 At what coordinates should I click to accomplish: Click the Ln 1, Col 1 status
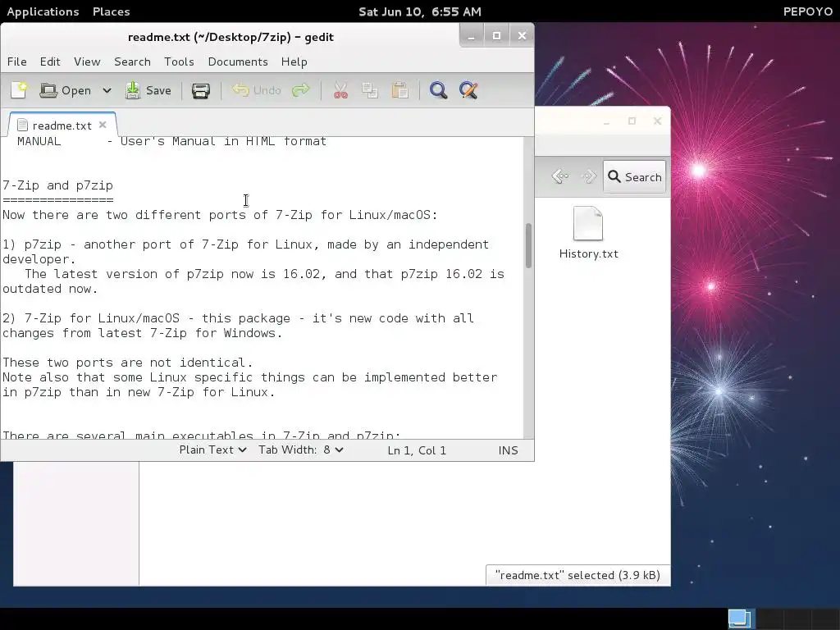click(417, 450)
